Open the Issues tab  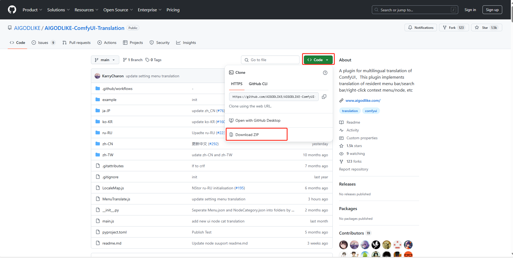(43, 43)
